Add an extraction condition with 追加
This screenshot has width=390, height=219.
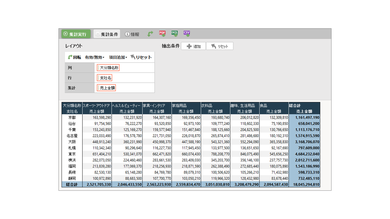[193, 46]
